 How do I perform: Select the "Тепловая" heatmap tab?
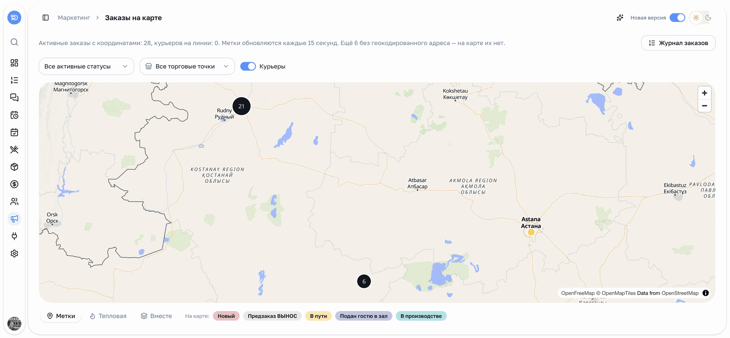(x=108, y=316)
